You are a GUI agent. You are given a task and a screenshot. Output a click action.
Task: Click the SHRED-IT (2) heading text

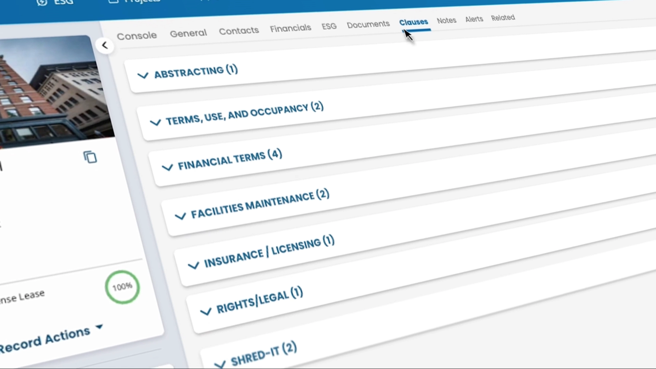(264, 354)
